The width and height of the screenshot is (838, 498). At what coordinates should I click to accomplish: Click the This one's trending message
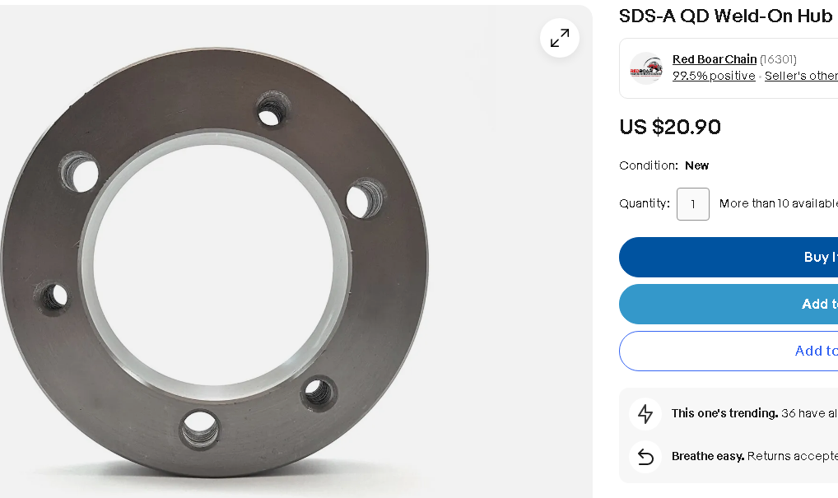point(755,413)
